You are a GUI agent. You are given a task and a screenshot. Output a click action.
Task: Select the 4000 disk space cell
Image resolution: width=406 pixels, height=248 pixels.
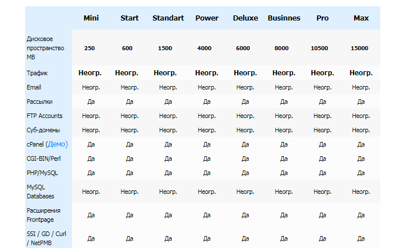[x=204, y=48]
